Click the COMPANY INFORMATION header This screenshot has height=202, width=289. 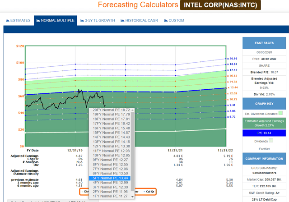coord(264,159)
